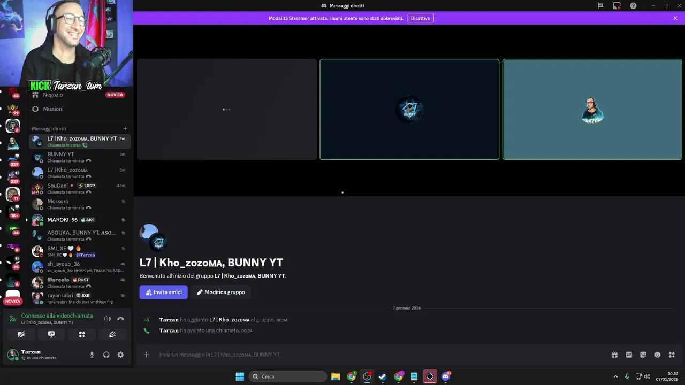Click Modifica gruppo button
The height and width of the screenshot is (385, 685).
[221, 292]
